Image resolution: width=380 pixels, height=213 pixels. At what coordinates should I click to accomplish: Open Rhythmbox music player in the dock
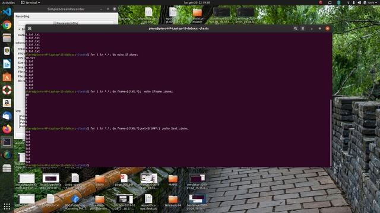[7, 51]
